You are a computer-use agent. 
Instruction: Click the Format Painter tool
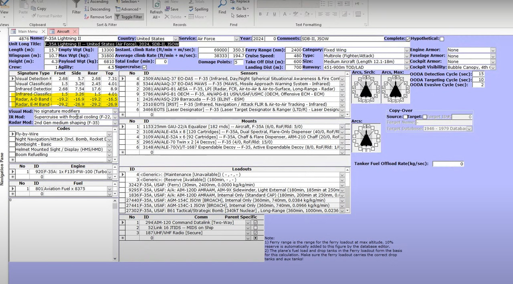click(46, 16)
